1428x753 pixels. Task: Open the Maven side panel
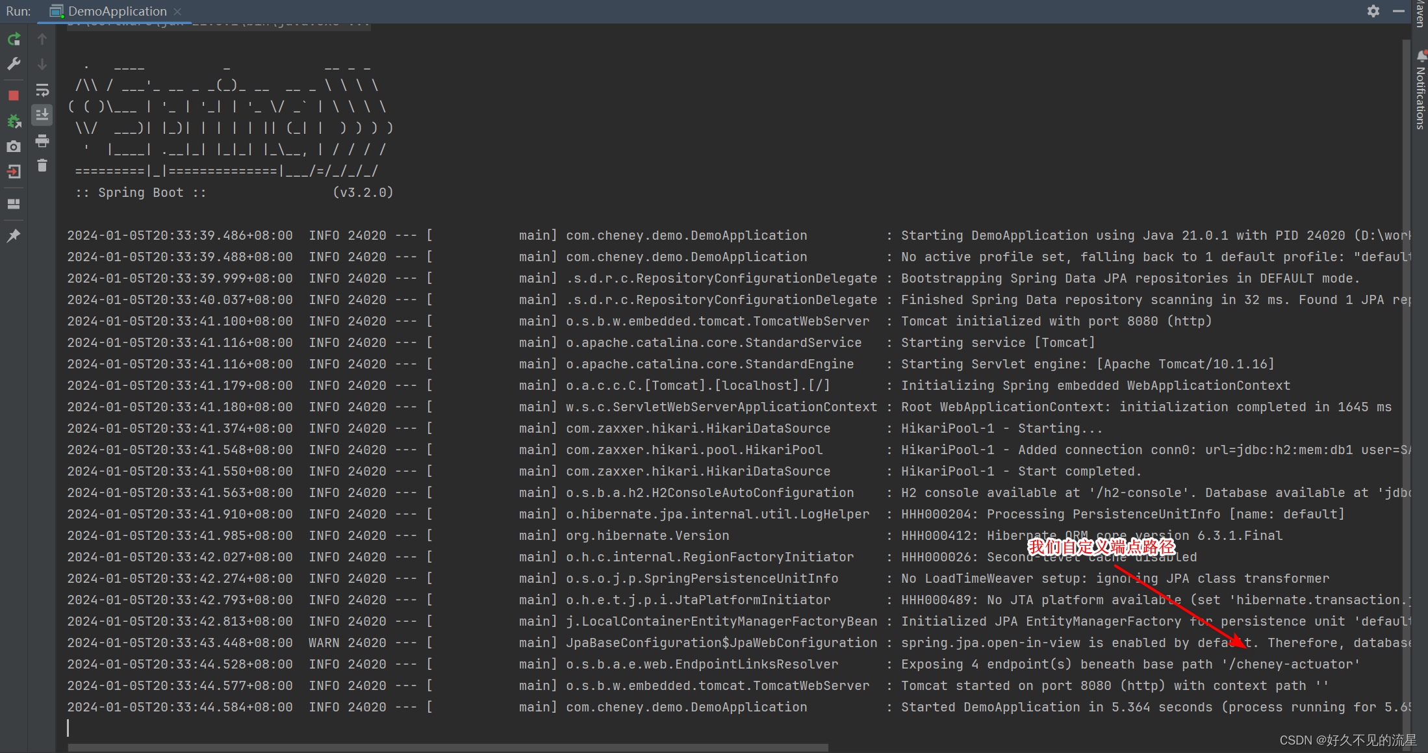(x=1421, y=13)
